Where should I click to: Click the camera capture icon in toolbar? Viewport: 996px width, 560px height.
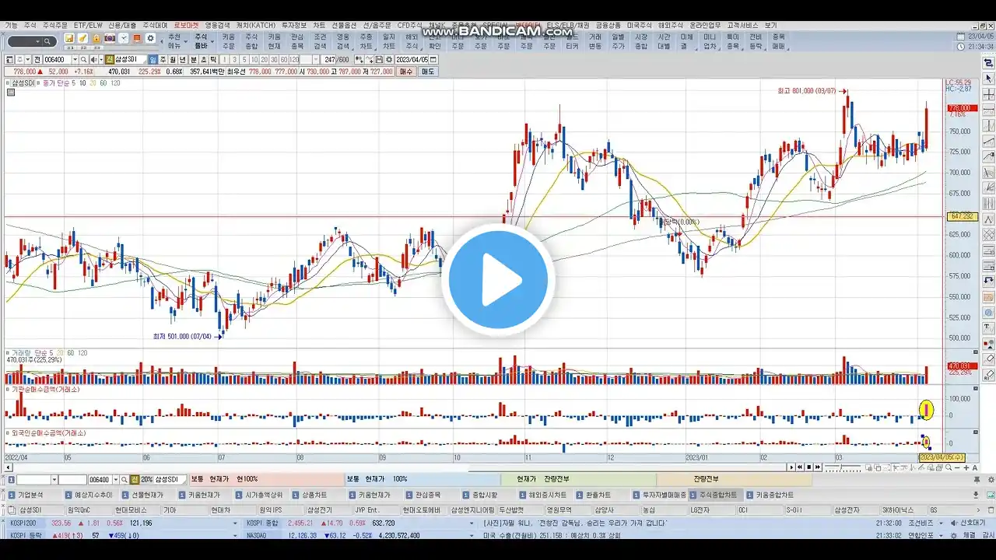(110, 38)
